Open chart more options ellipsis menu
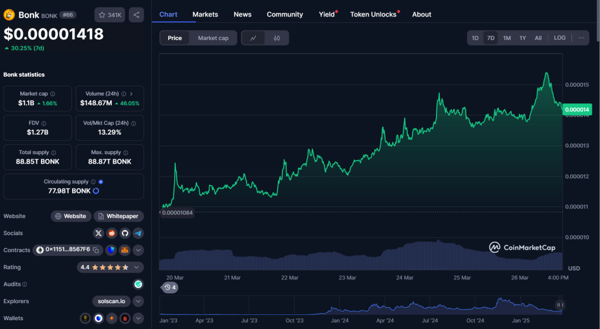 [581, 38]
